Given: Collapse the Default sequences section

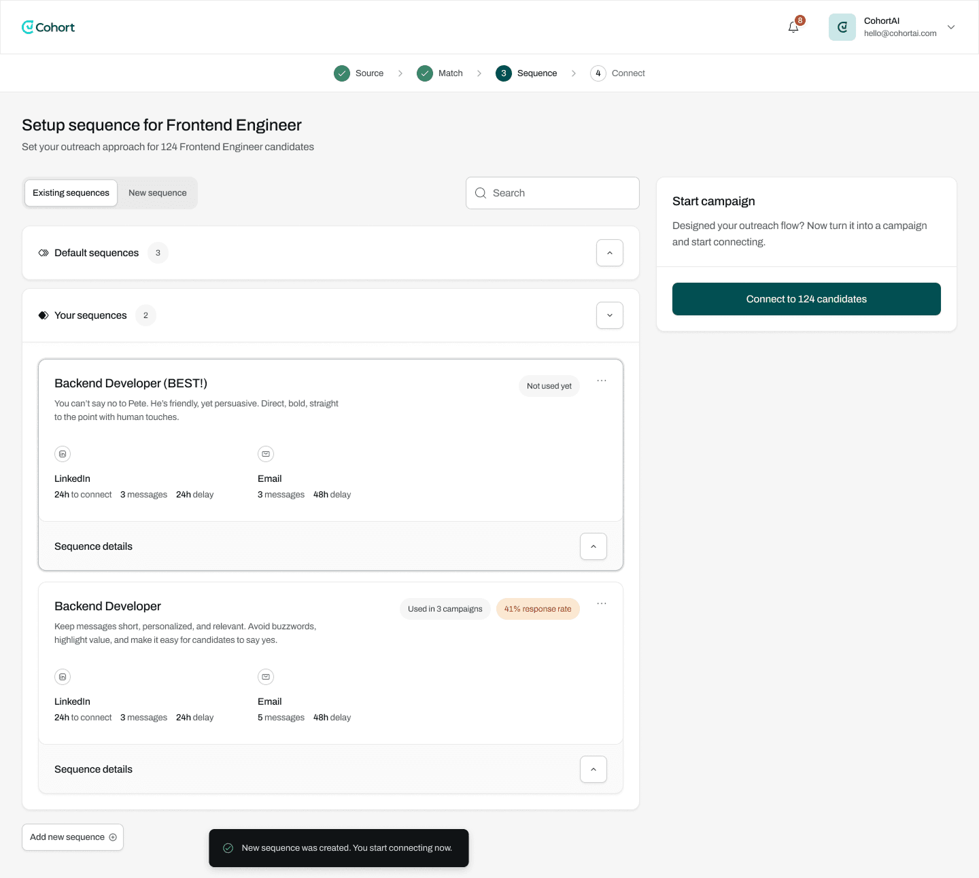Looking at the screenshot, I should (609, 252).
